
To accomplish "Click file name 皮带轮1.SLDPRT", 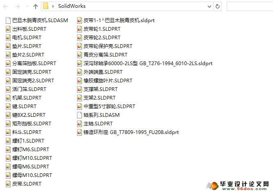I will tap(102, 29).
